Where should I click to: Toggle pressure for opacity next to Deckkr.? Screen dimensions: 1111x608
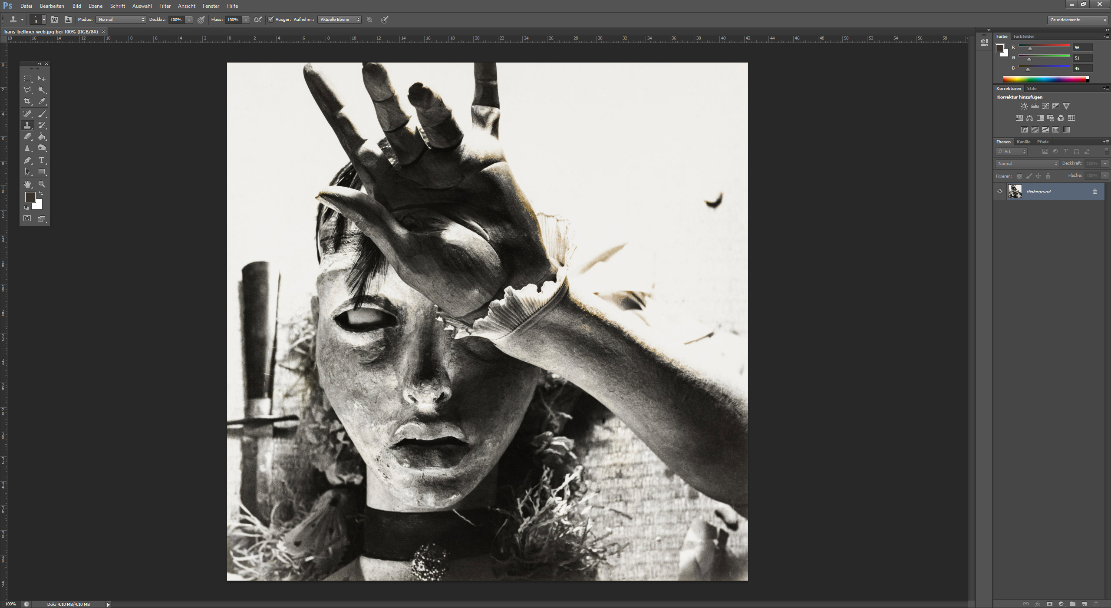pos(201,20)
